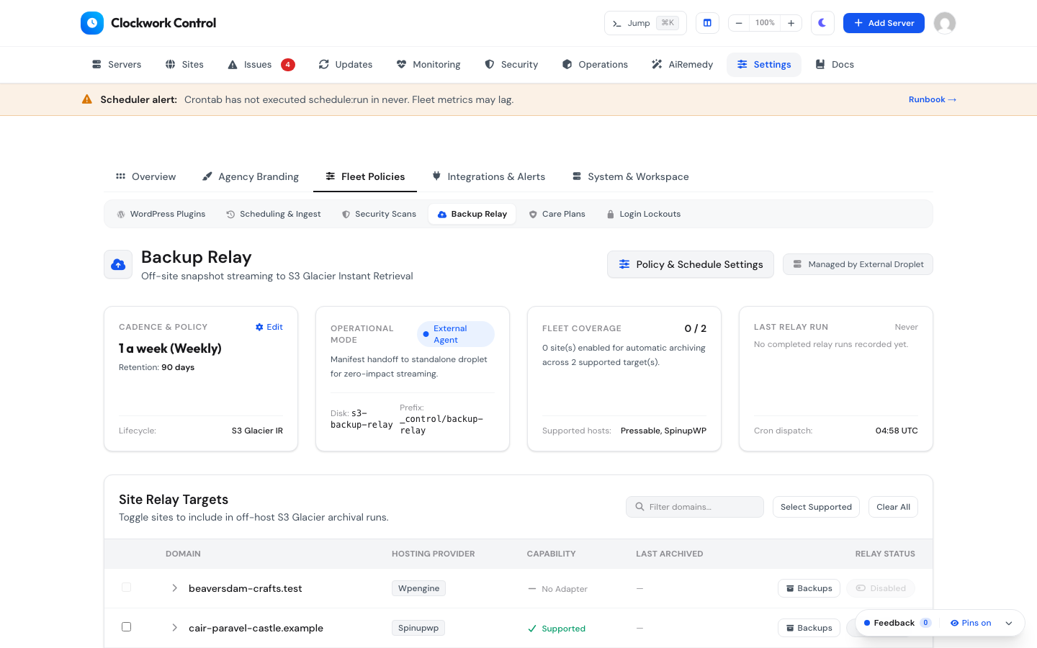Image resolution: width=1037 pixels, height=648 pixels.
Task: Open the Updates section
Action: click(346, 65)
